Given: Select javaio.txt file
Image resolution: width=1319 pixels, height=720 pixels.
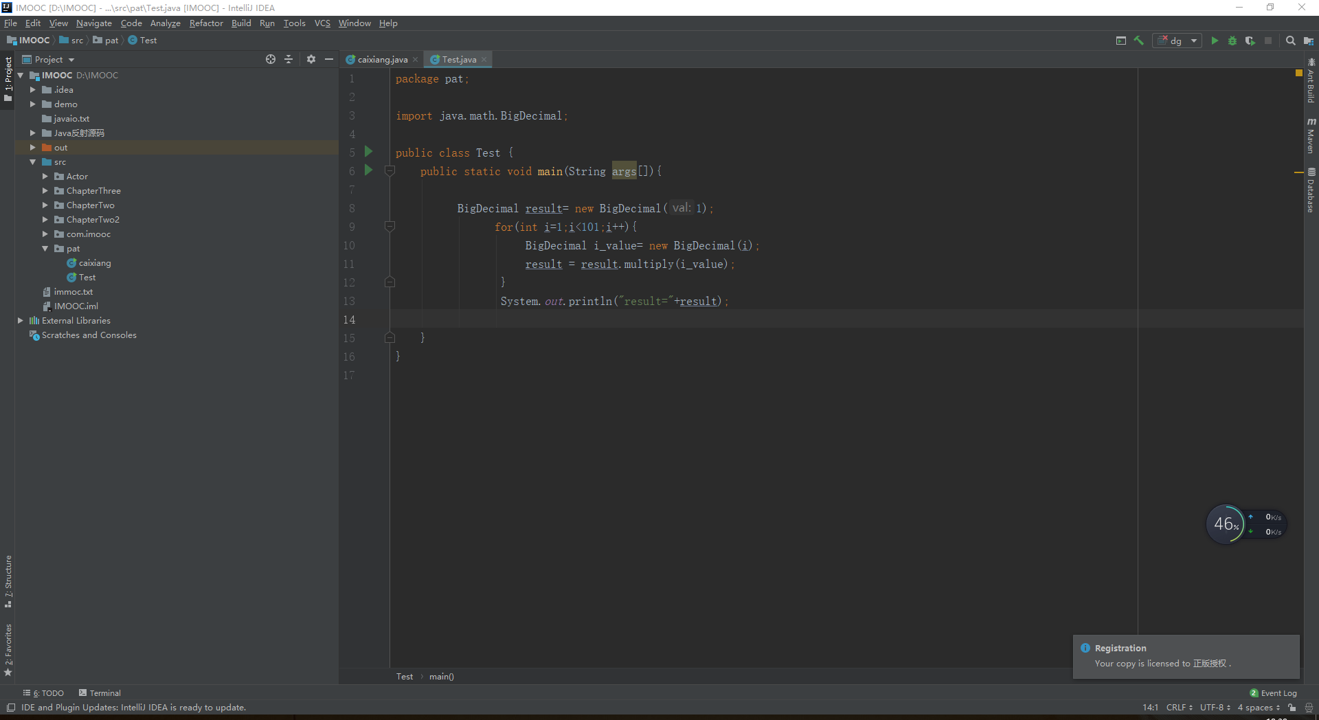Looking at the screenshot, I should pyautogui.click(x=65, y=119).
